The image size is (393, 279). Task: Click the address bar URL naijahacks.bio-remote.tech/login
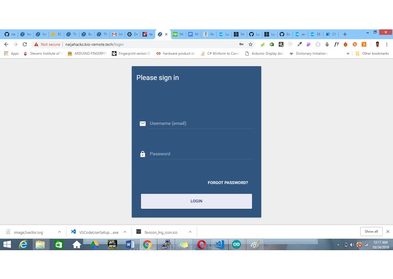[x=94, y=44]
